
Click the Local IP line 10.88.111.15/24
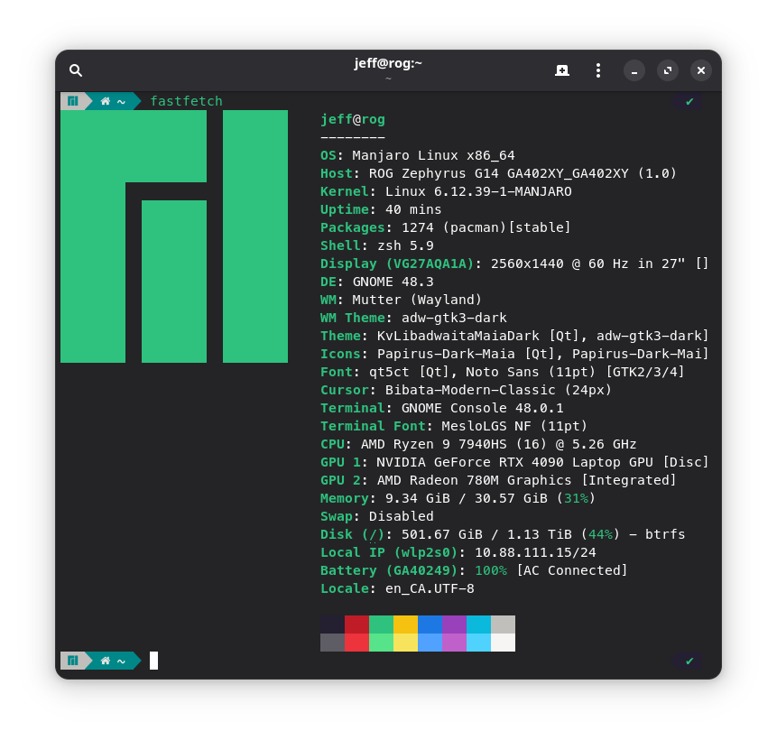458,552
